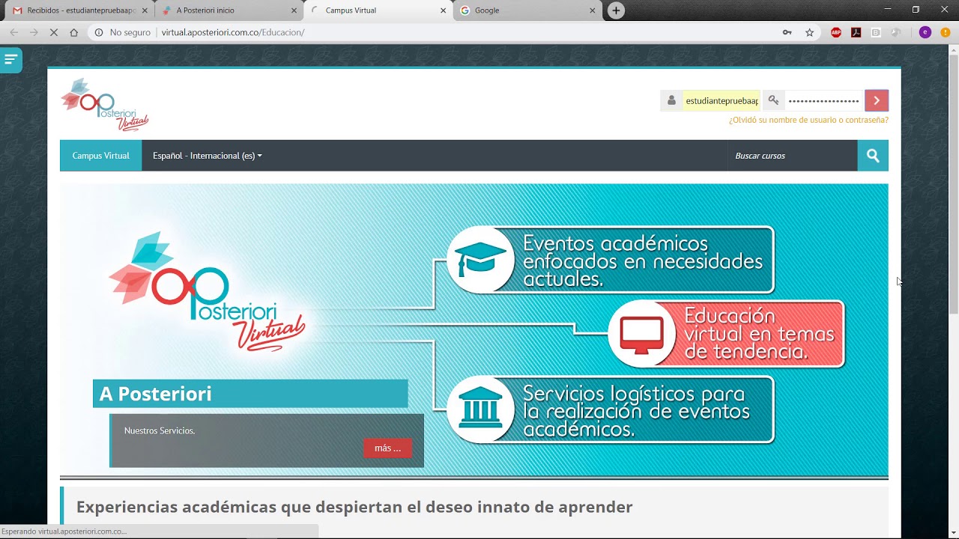Open Chrome update warning menu icon

coord(946,32)
